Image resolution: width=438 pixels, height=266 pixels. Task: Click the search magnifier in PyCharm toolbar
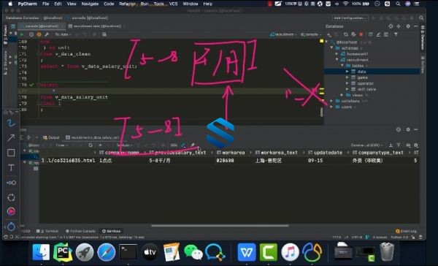(421, 18)
